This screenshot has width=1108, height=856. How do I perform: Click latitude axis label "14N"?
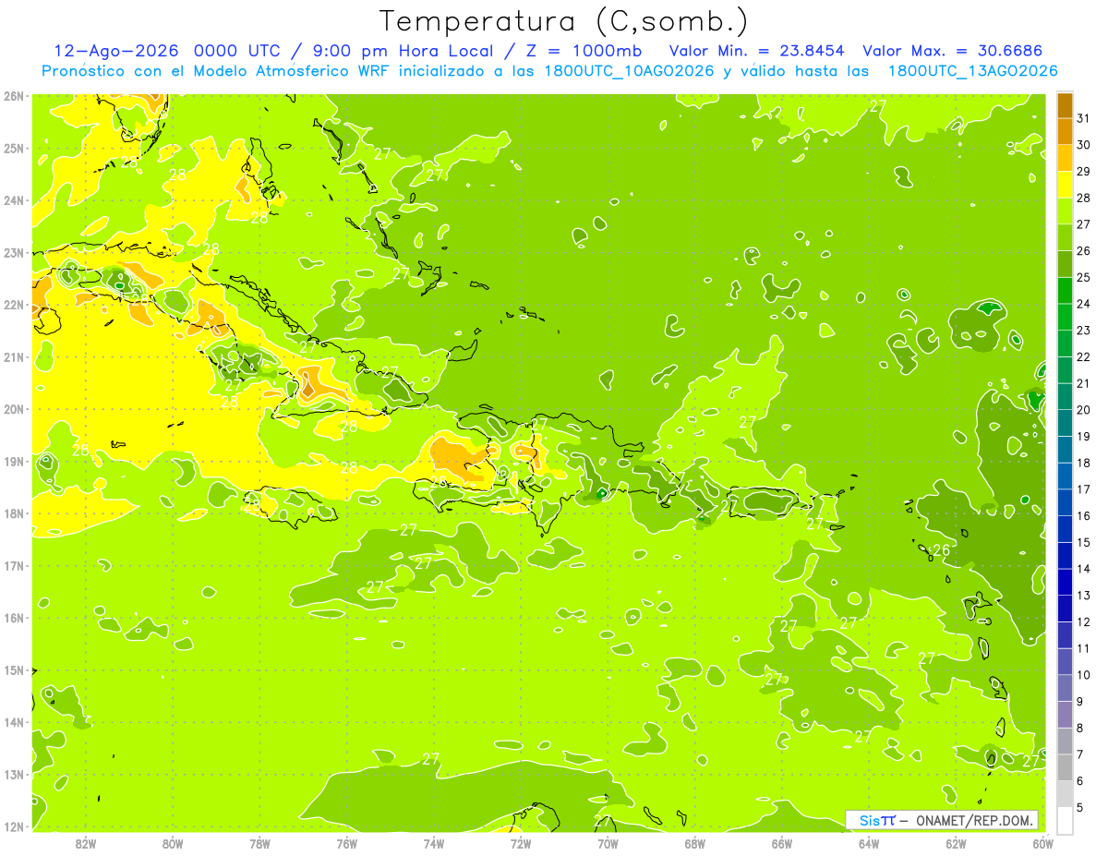coord(14,722)
